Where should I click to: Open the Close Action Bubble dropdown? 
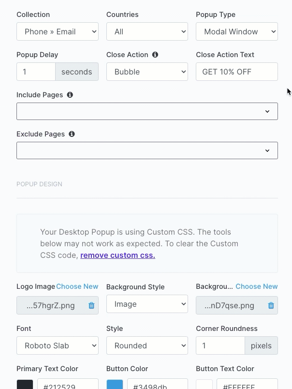147,72
